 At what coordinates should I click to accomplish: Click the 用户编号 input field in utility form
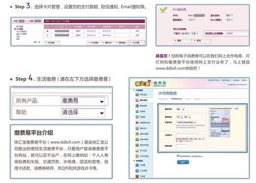click(187, 135)
